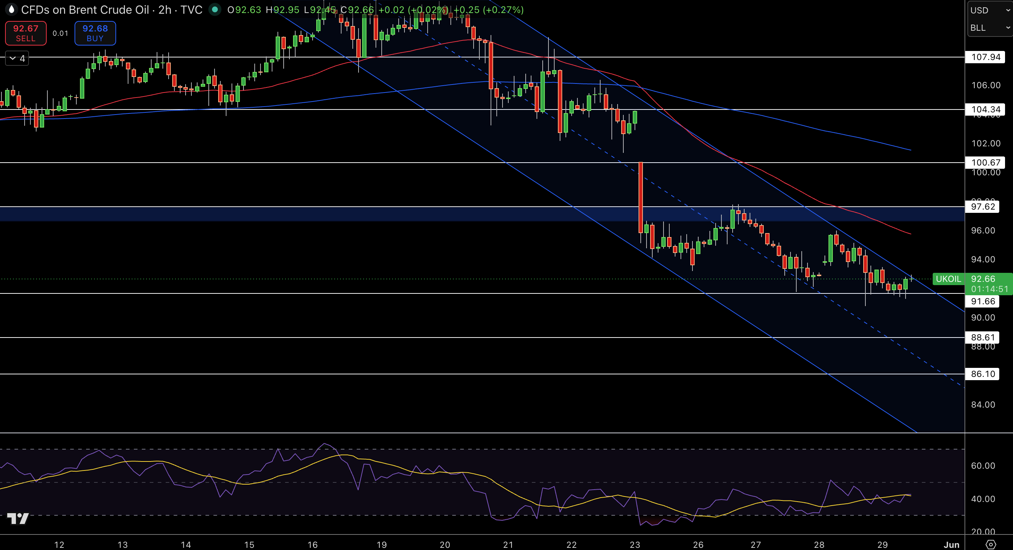Click date label 16 on time axis
Viewport: 1013px width, 550px height.
coord(312,545)
